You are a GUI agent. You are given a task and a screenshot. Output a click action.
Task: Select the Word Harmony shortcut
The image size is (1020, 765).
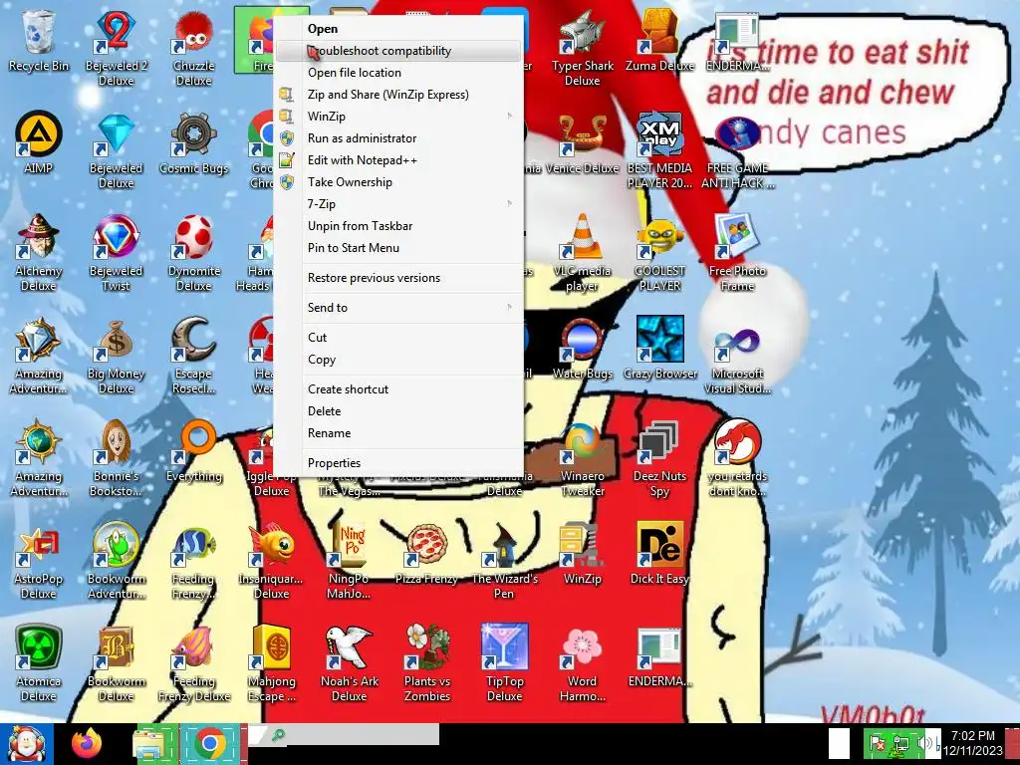pyautogui.click(x=582, y=663)
